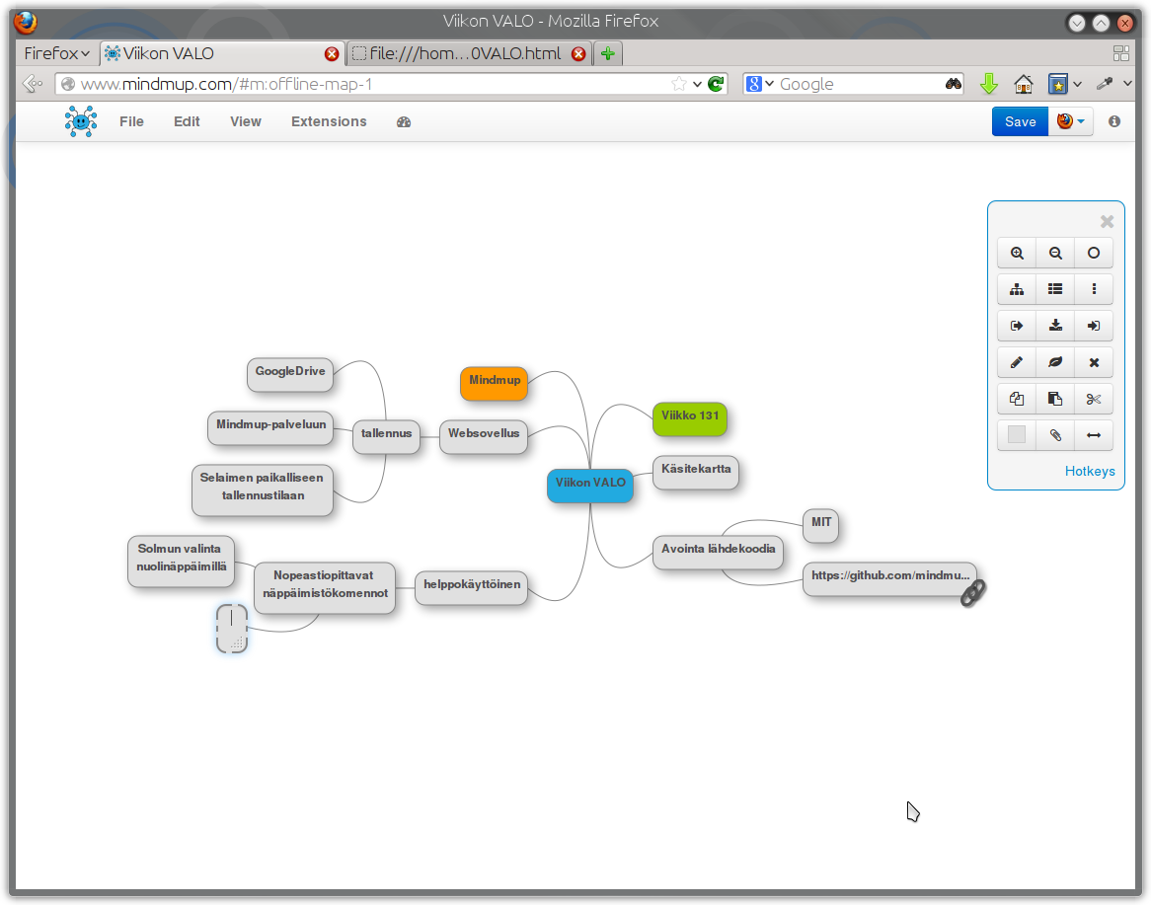Click the vertical dots icon in tool panel
Screen dimensions: 1151x905
(1094, 289)
